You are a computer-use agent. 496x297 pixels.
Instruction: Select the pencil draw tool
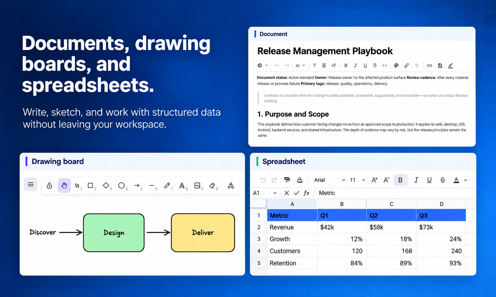[x=167, y=185]
